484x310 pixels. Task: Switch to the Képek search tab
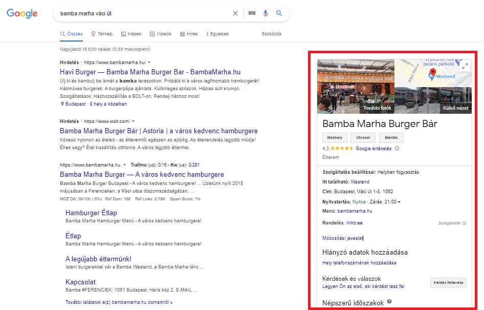coord(131,34)
